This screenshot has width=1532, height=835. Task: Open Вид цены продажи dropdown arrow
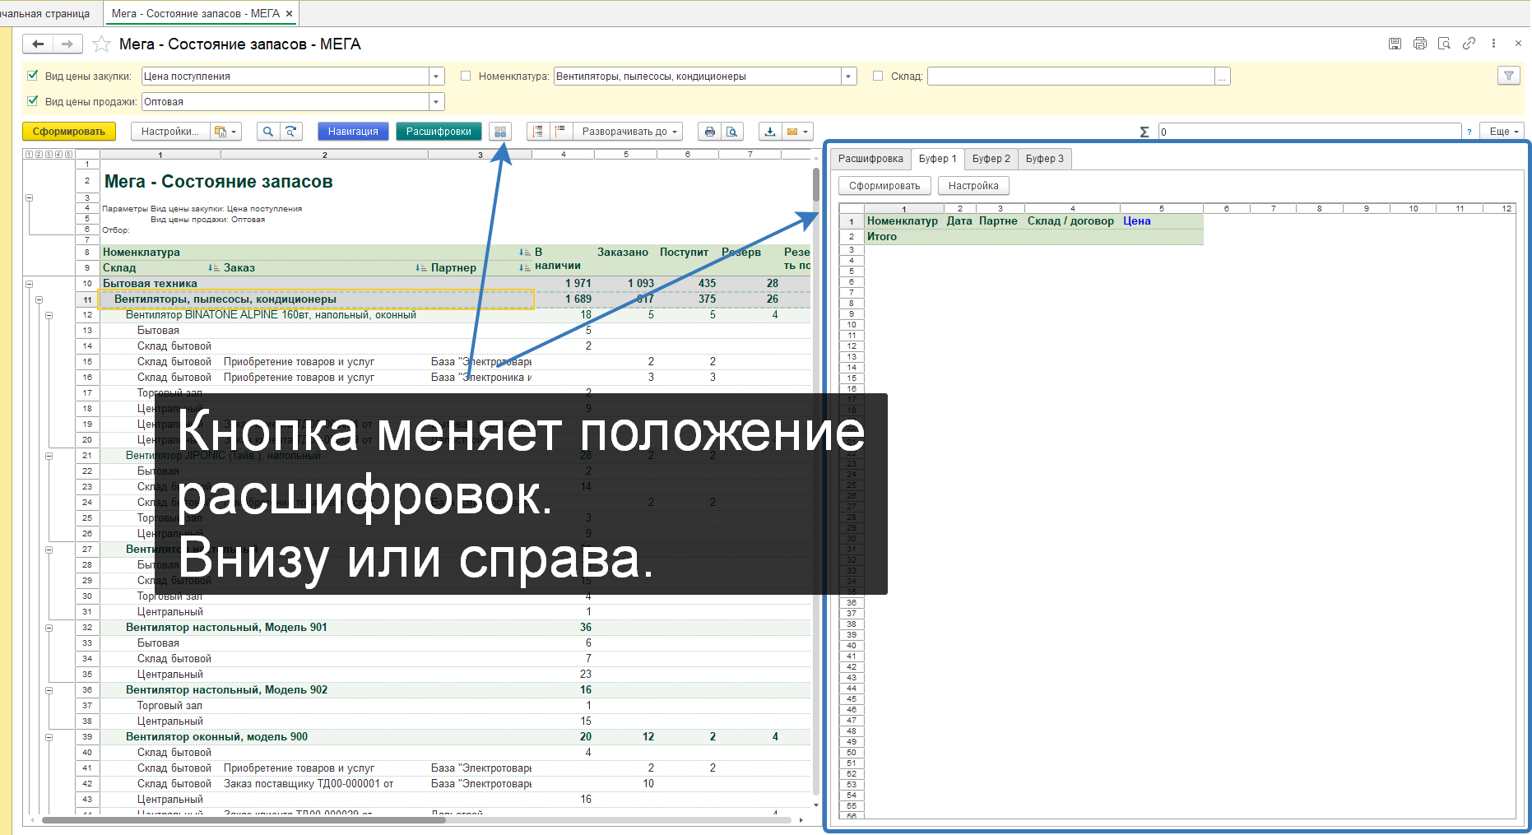pos(436,102)
